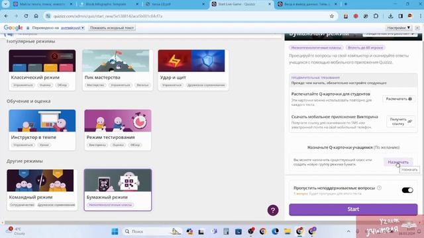Open Windows Start menu
This screenshot has height=238, width=424.
coord(115,231)
